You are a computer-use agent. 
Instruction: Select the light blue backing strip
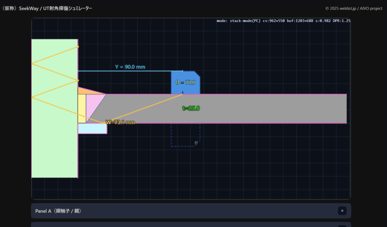[x=92, y=129]
